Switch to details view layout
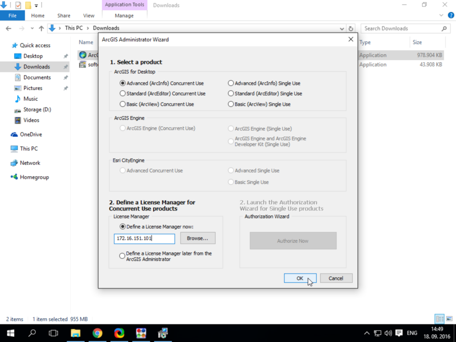This screenshot has height=342, width=456. coord(440,319)
